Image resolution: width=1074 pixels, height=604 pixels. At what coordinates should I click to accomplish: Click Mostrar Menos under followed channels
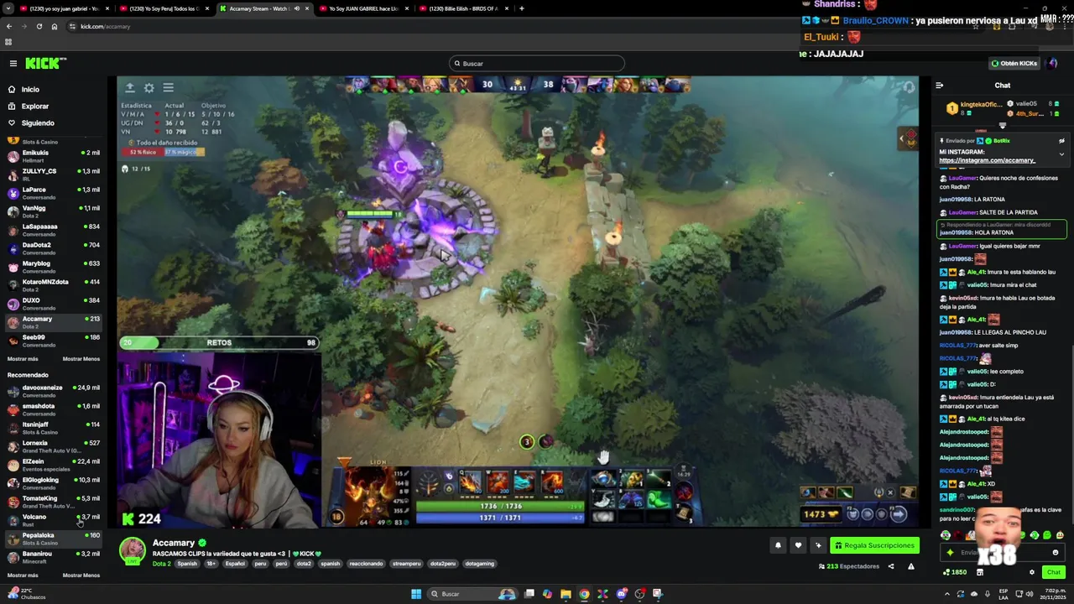[81, 359]
